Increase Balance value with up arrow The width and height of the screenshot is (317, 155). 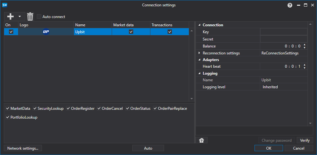(305, 45)
